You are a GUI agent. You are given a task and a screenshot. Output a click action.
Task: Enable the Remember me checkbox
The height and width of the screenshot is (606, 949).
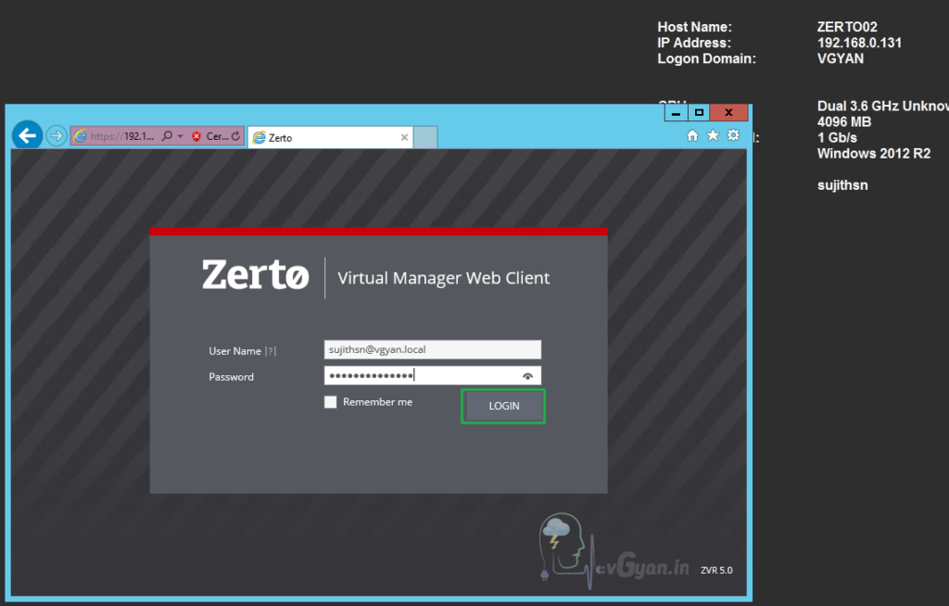(330, 401)
